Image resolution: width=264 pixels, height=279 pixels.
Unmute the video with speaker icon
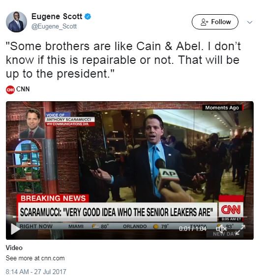tap(221, 228)
